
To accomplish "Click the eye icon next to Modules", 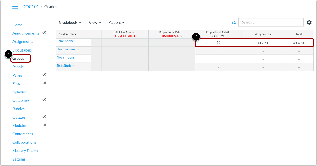I will pos(44,125).
